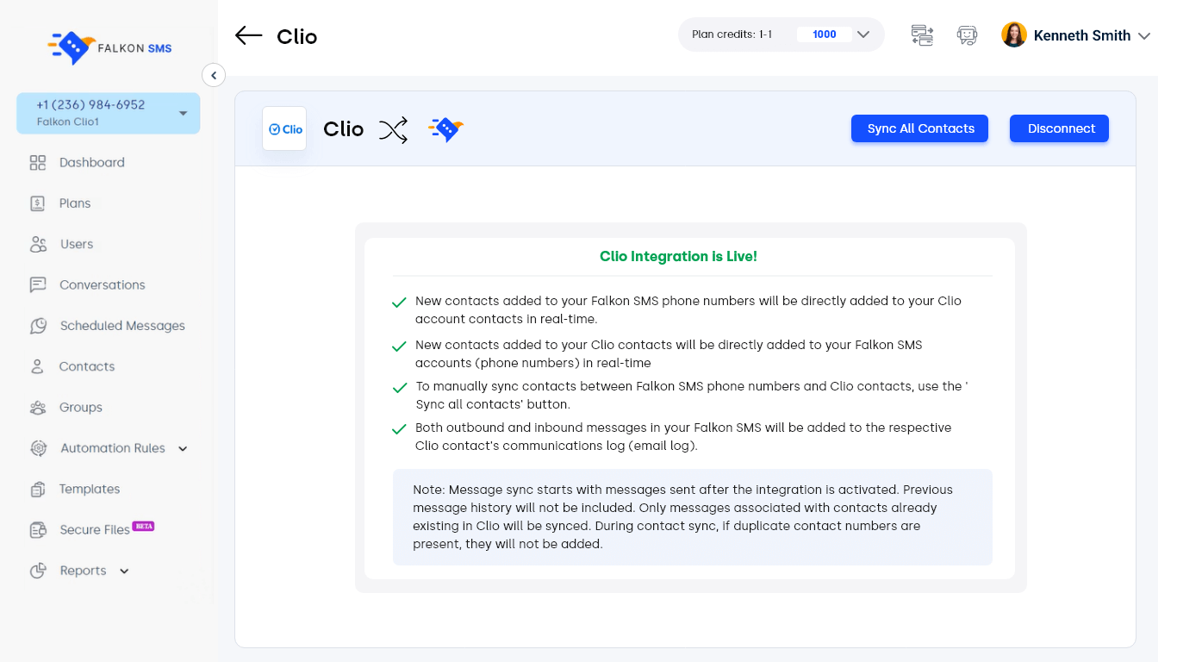Click the note starting 'Message sync starts'

pyautogui.click(x=693, y=517)
